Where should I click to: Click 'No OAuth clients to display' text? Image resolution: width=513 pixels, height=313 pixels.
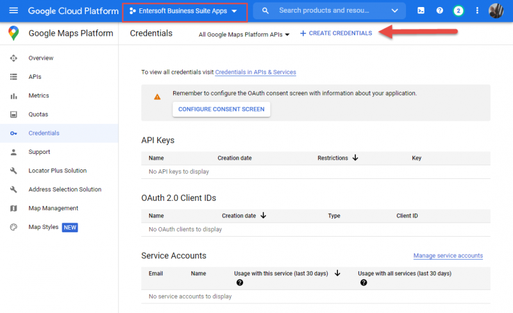point(185,229)
